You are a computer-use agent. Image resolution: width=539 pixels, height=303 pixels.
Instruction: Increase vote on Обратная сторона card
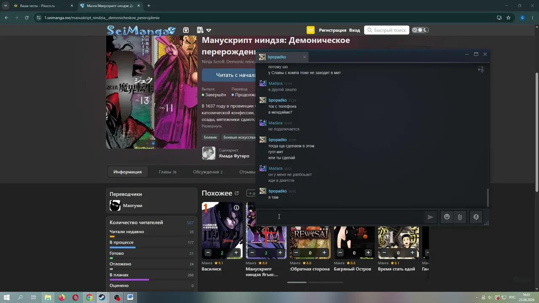324,253
